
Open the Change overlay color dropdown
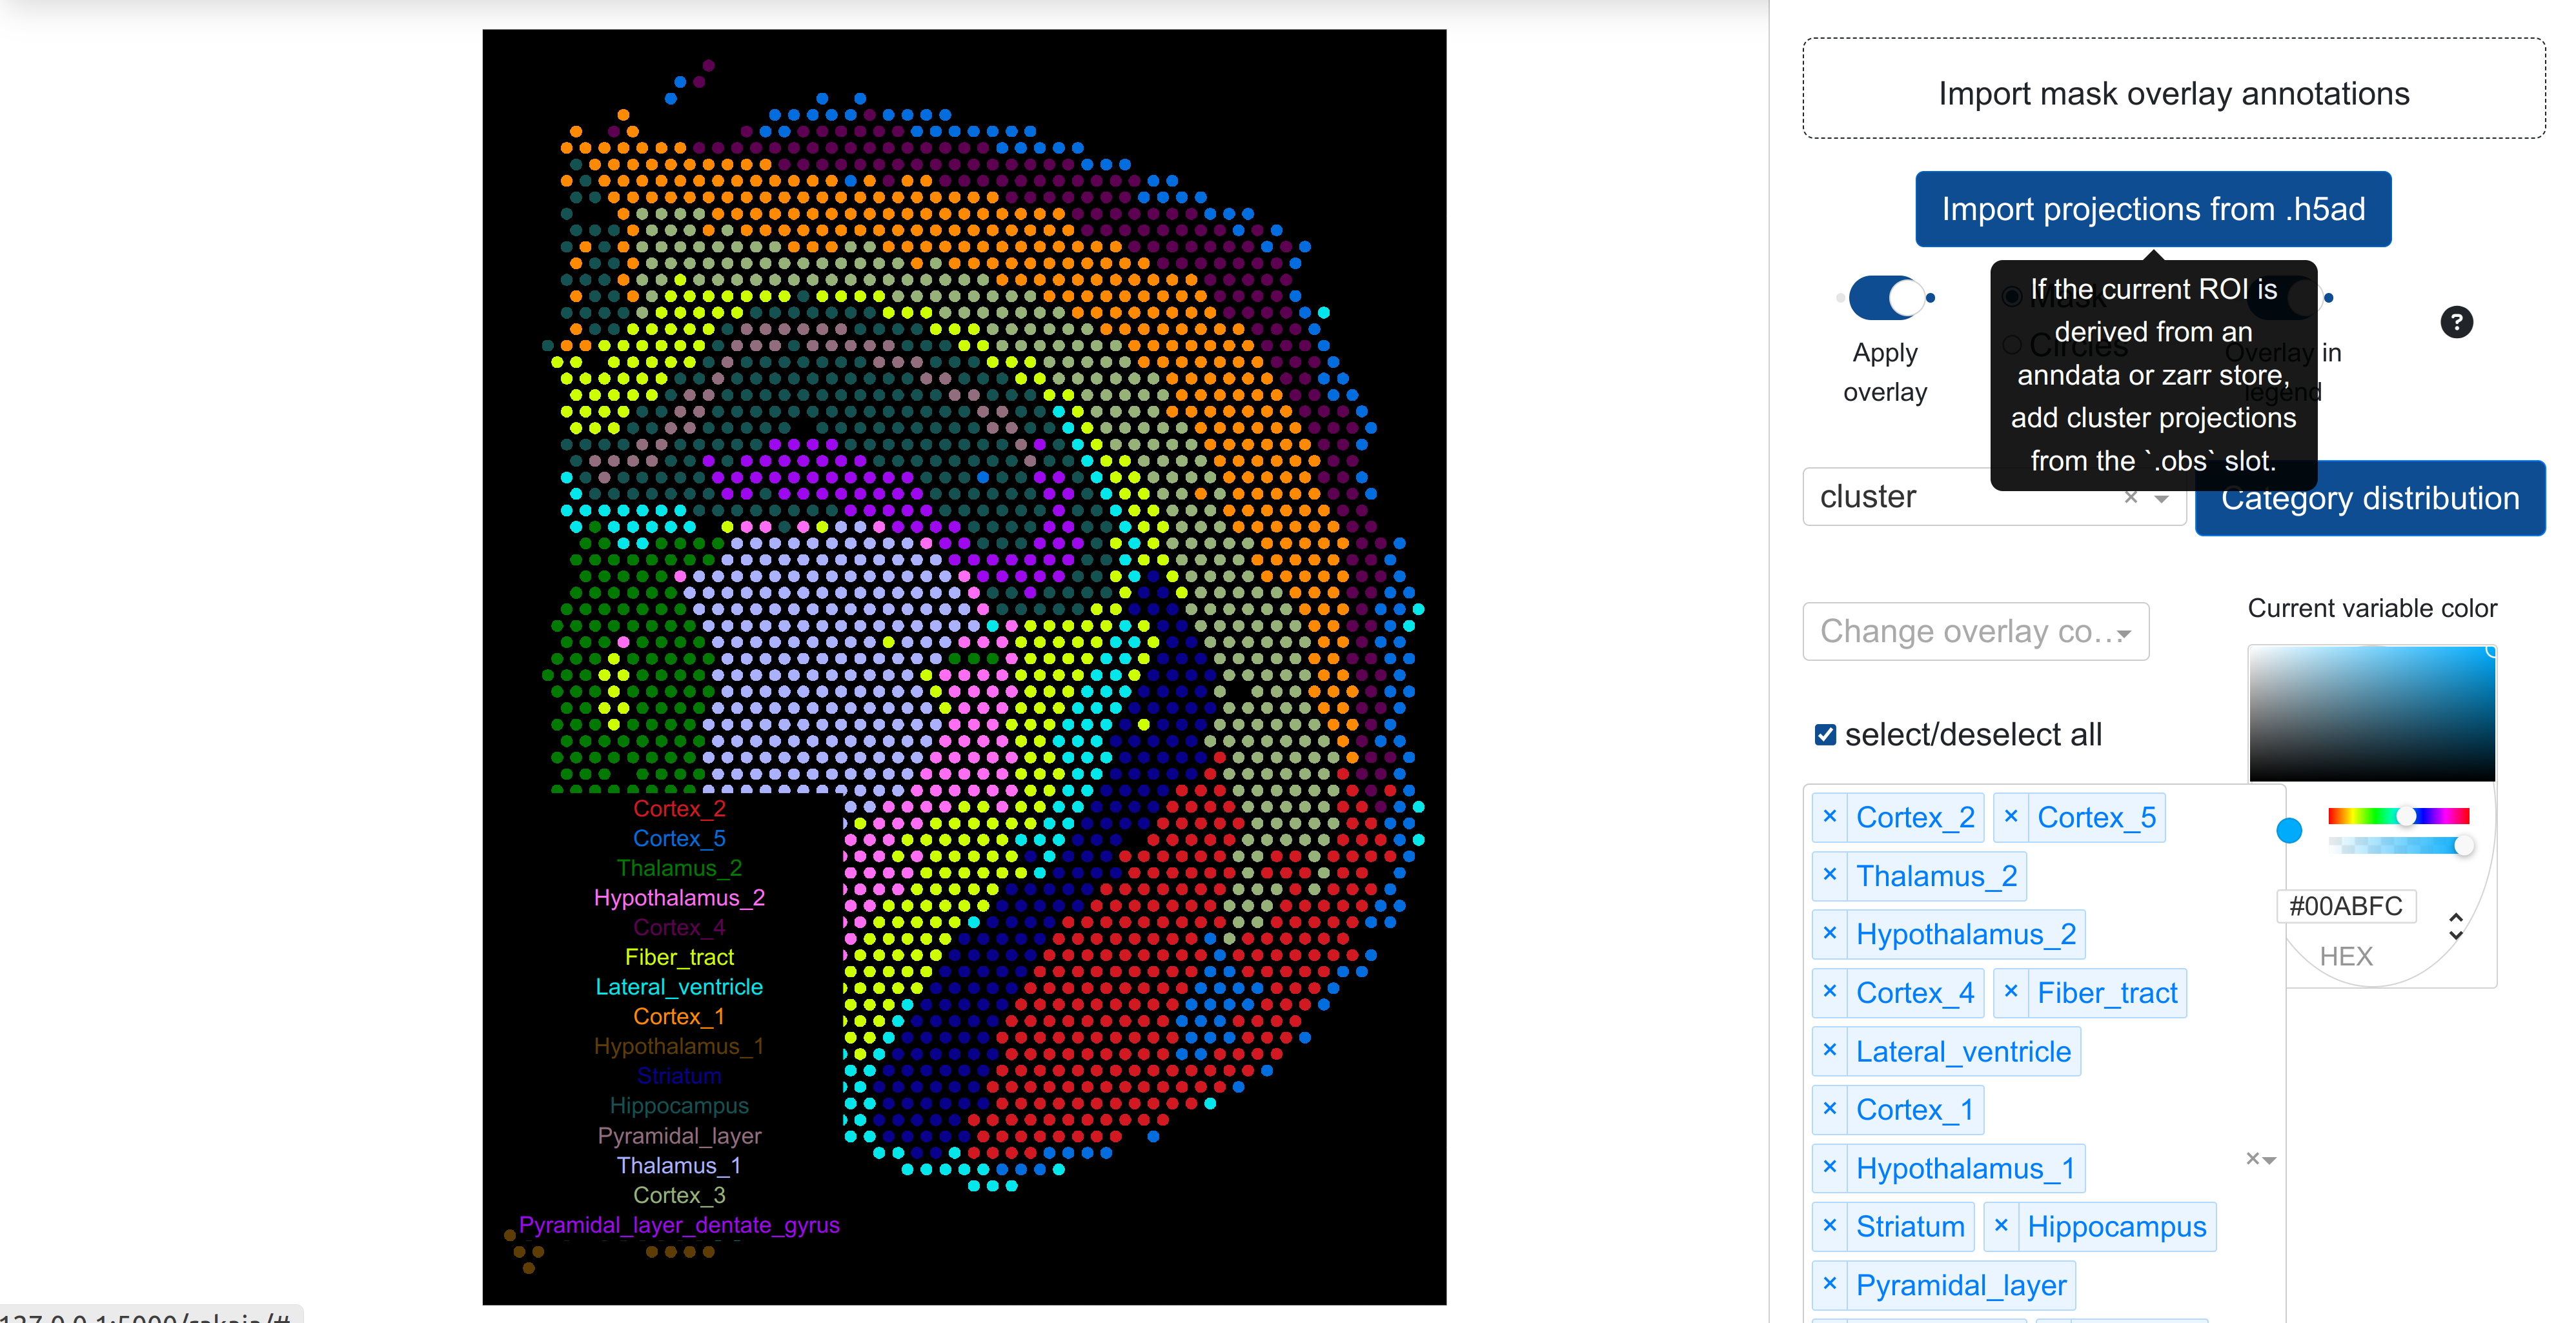[1975, 632]
